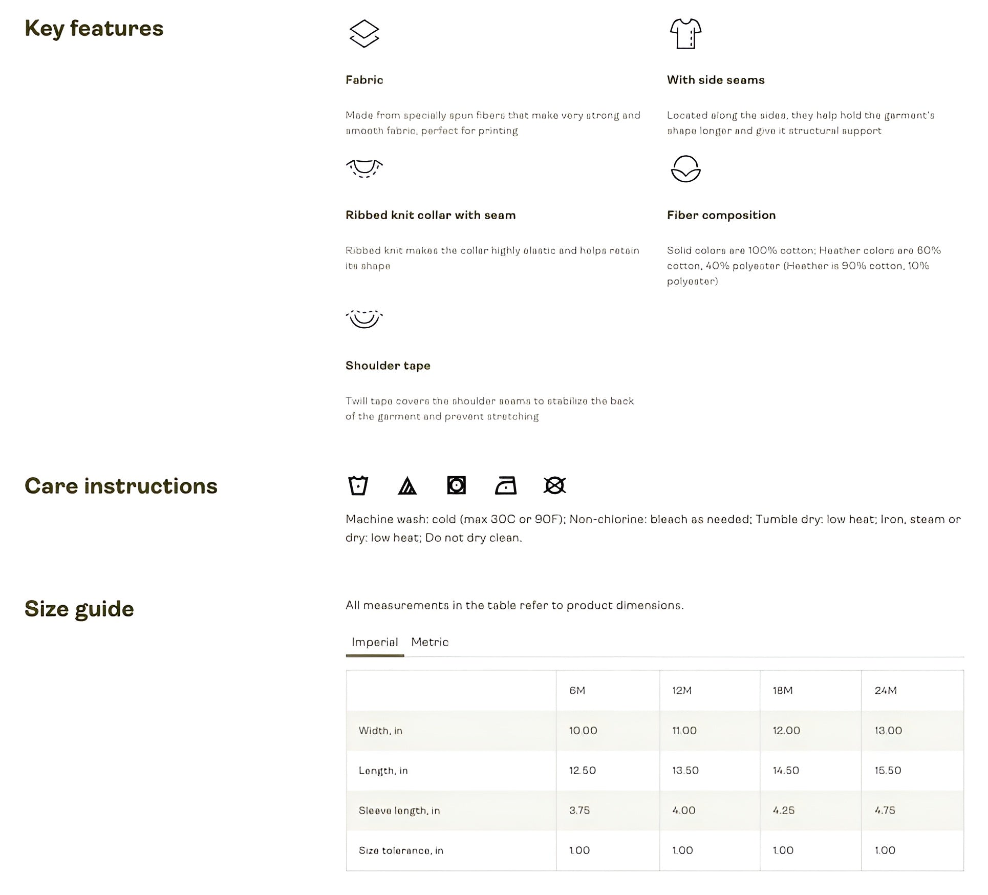Click the Care instructions heading
Viewport: 988px width, 895px height.
coord(121,486)
